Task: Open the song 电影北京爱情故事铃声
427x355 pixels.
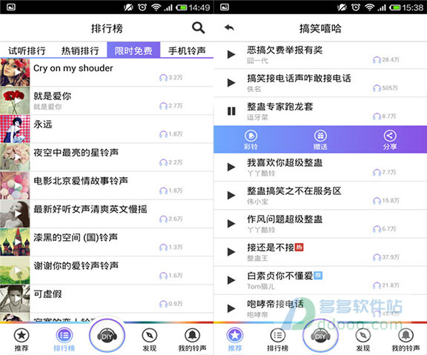Action: tap(107, 185)
